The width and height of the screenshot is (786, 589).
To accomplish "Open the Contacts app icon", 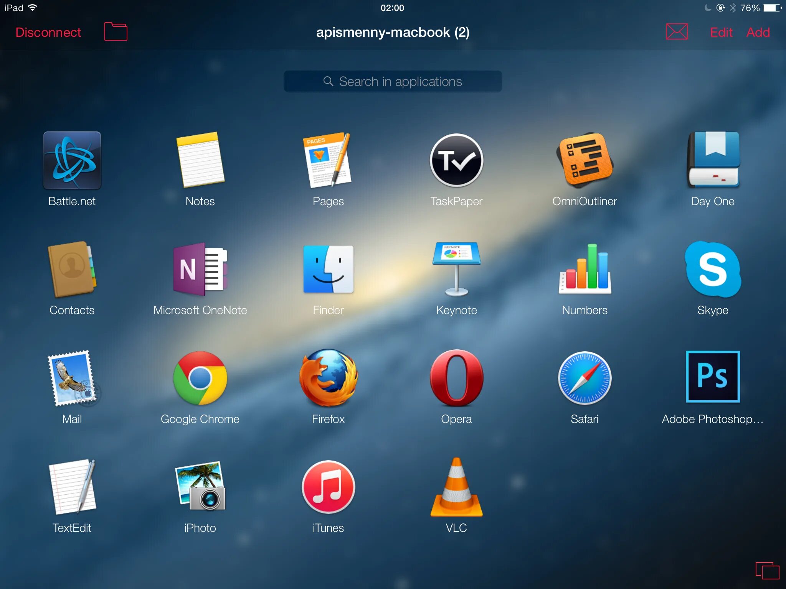I will click(72, 269).
